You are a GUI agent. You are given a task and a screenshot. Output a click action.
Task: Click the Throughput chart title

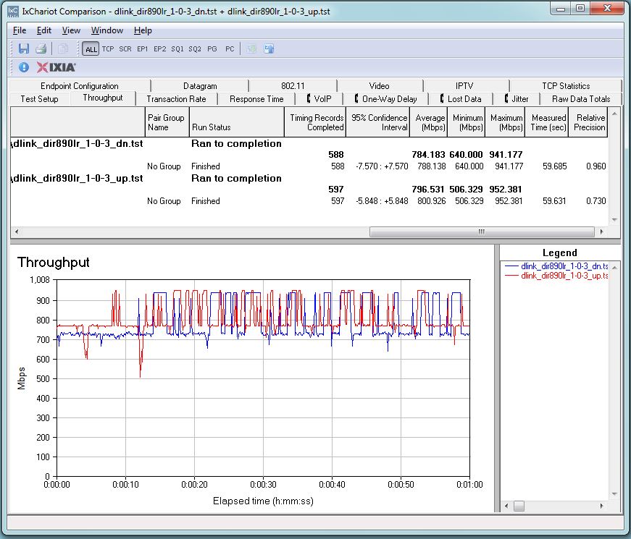click(x=54, y=263)
